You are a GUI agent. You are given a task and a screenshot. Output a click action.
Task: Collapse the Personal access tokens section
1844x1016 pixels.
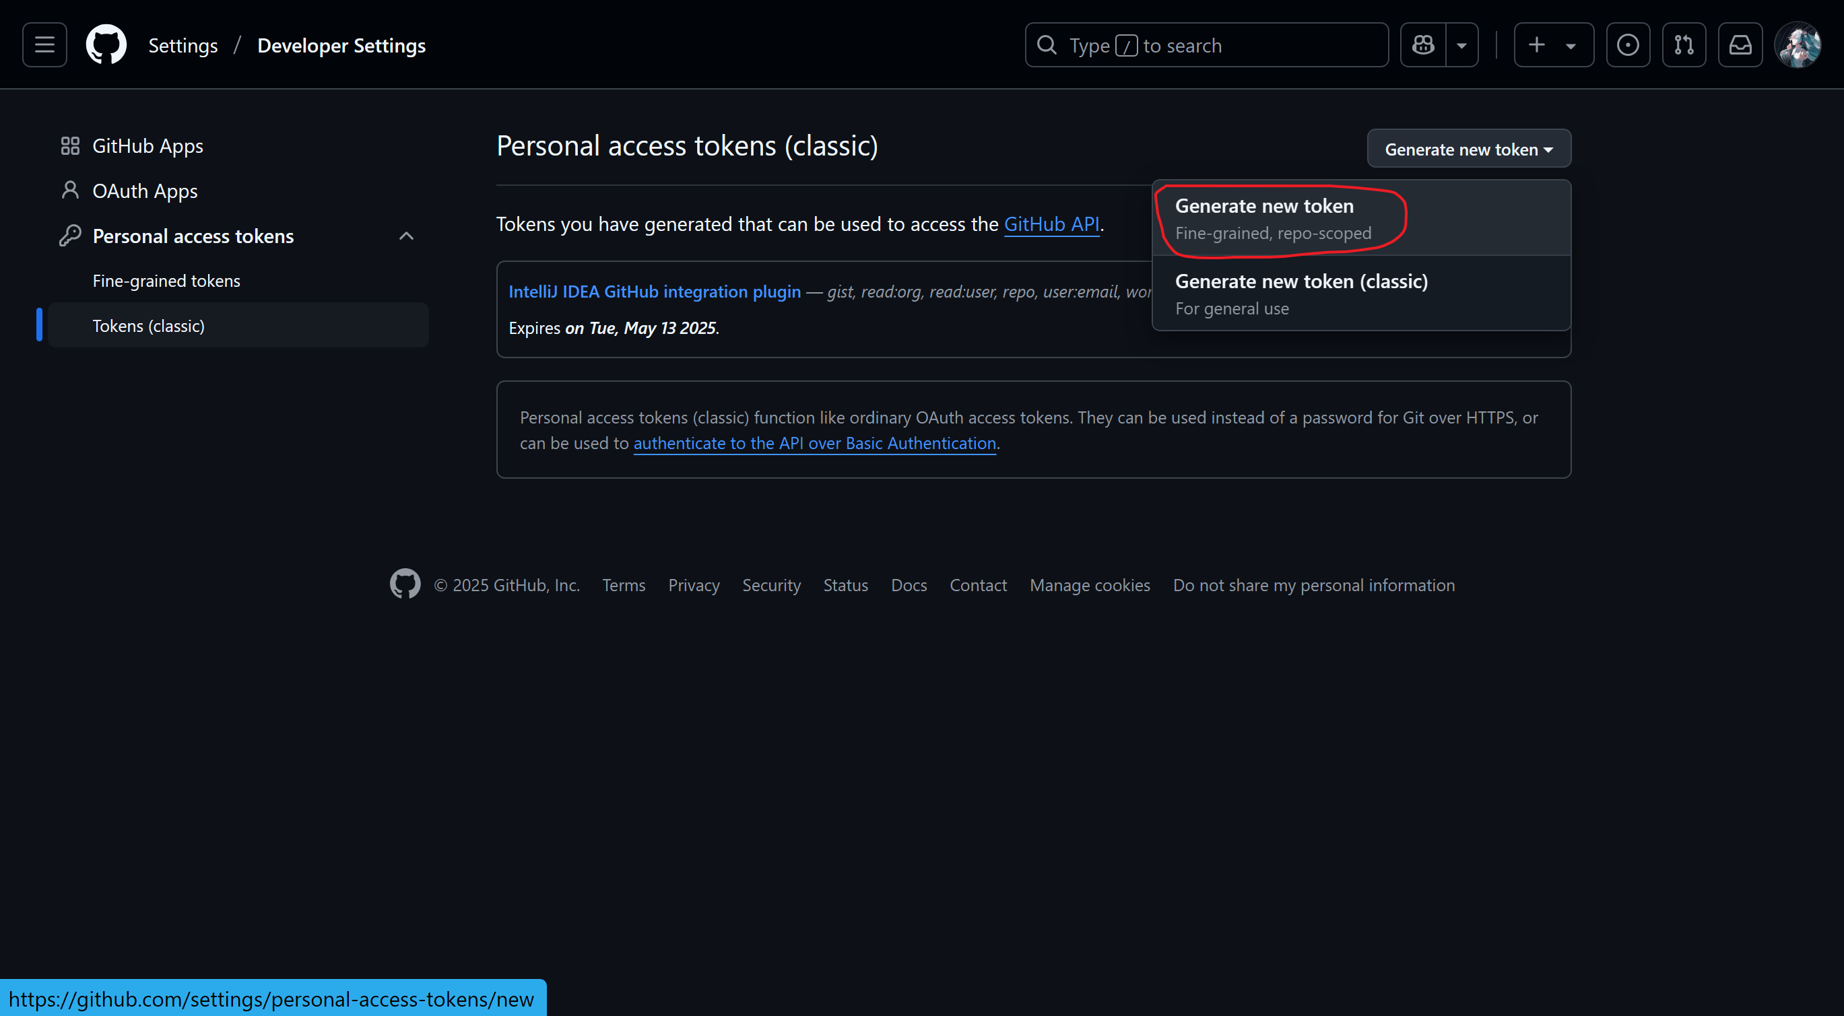click(x=406, y=236)
